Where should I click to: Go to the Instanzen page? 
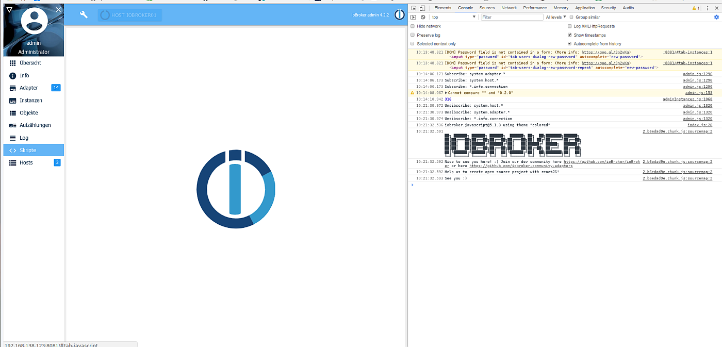coord(34,100)
